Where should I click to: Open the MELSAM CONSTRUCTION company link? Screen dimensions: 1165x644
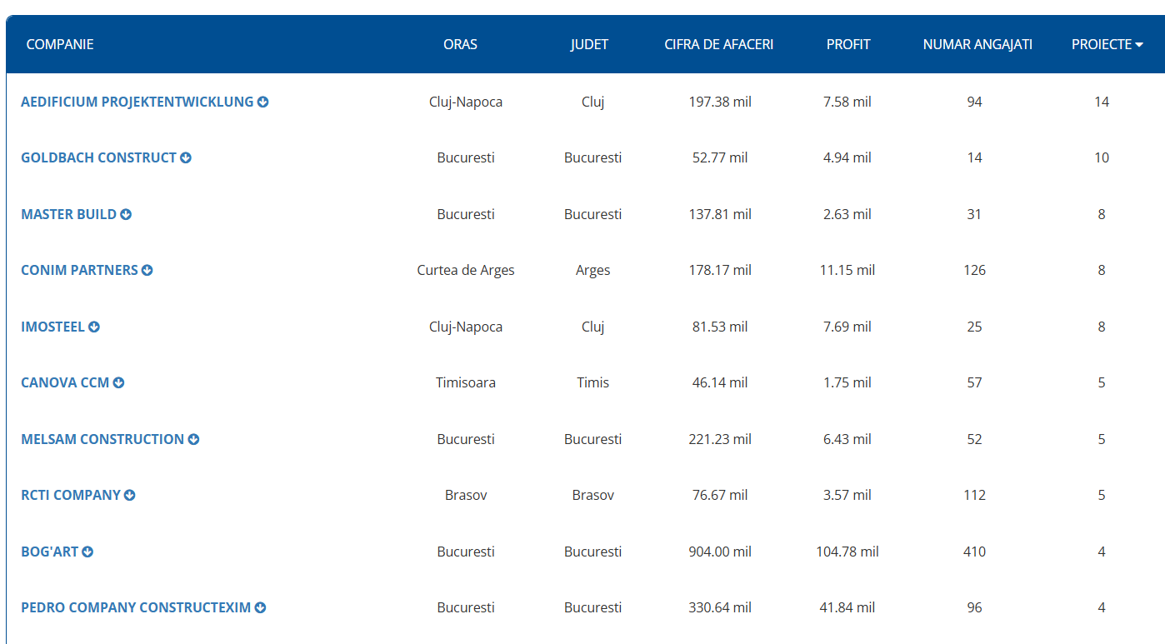click(x=102, y=439)
